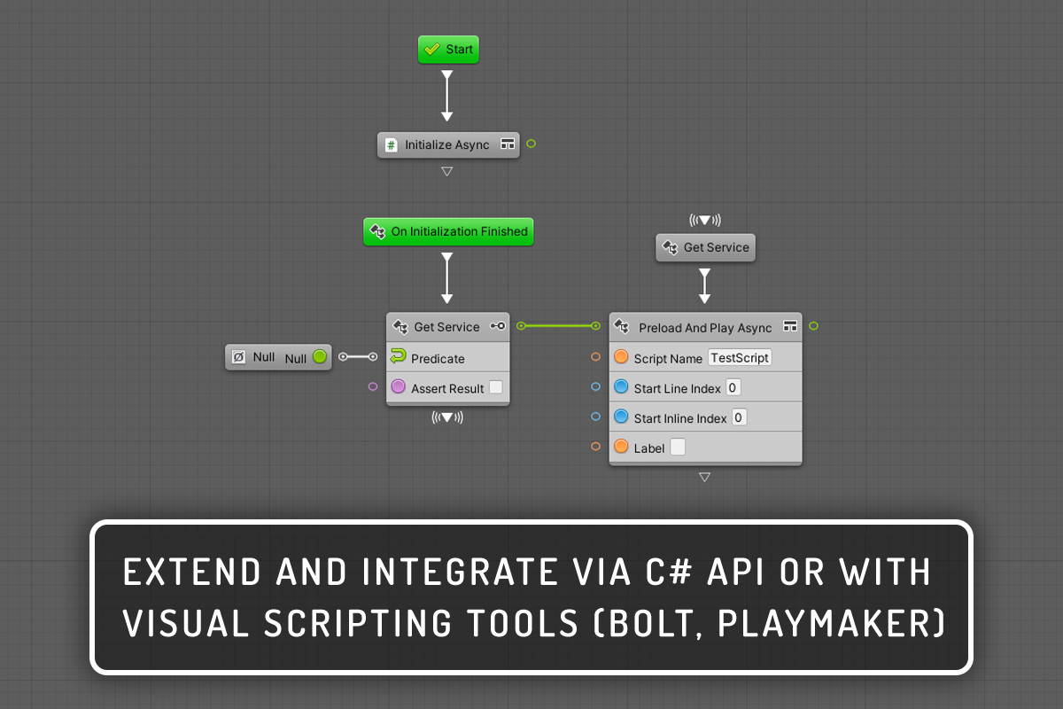Click the On Initialization Finished event icon
Image resolution: width=1063 pixels, height=709 pixels.
point(377,231)
